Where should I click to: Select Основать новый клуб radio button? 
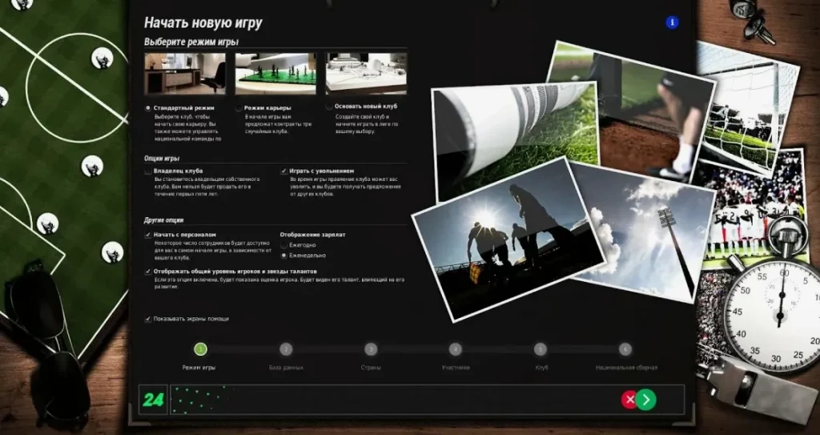(329, 107)
